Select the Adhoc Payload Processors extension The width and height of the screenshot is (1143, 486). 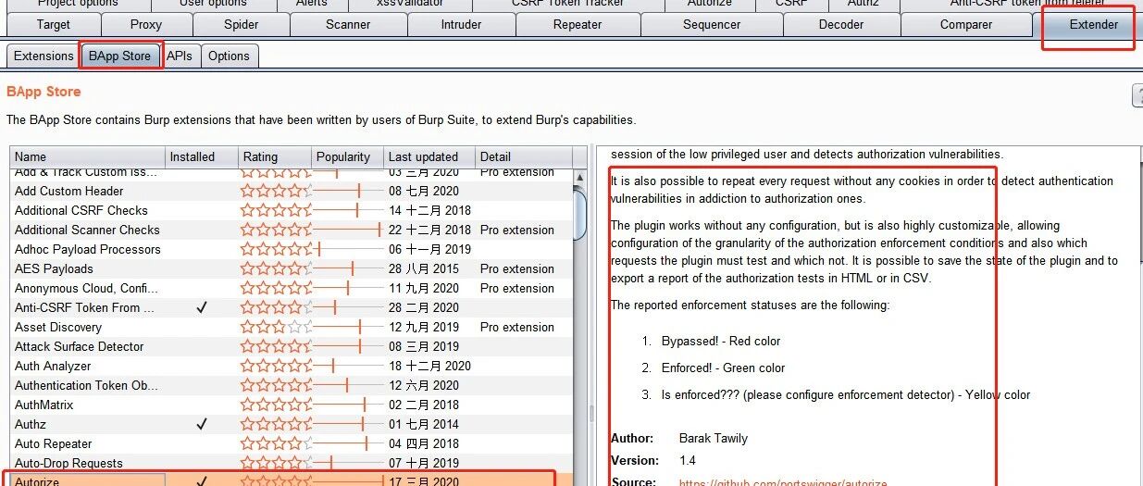pyautogui.click(x=292, y=249)
